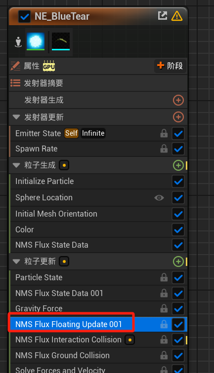This screenshot has height=373, width=214.
Task: Click the 阶段 add stage button
Action: [170, 66]
